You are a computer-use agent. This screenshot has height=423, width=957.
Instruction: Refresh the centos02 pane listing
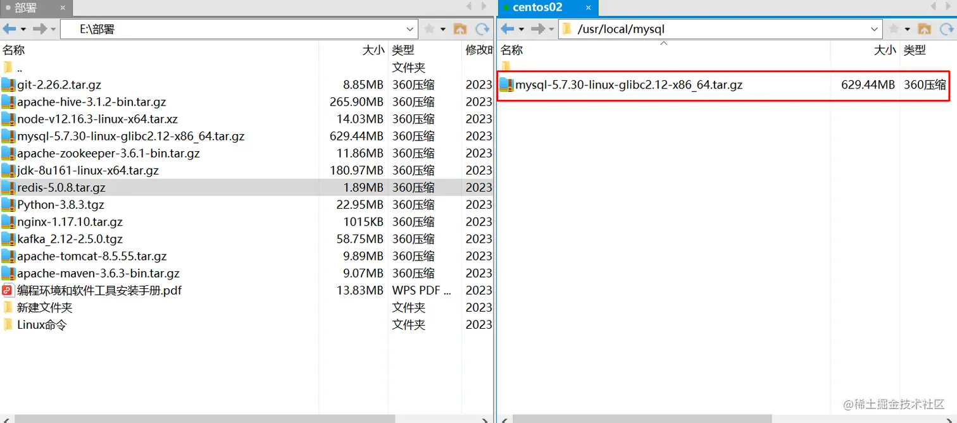pyautogui.click(x=946, y=29)
